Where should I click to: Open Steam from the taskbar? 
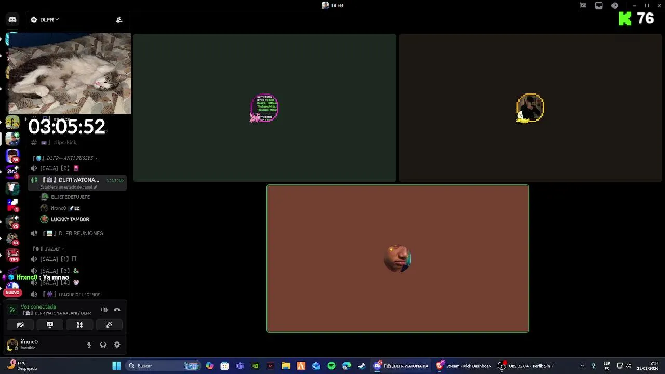click(362, 366)
